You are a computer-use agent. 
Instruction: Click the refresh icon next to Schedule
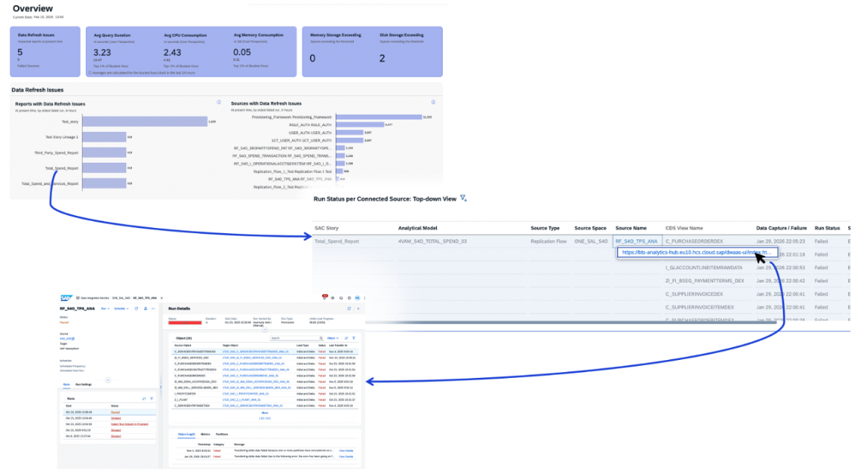pyautogui.click(x=136, y=308)
